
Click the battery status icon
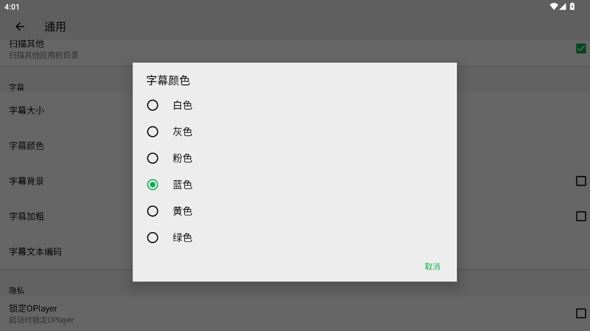572,7
